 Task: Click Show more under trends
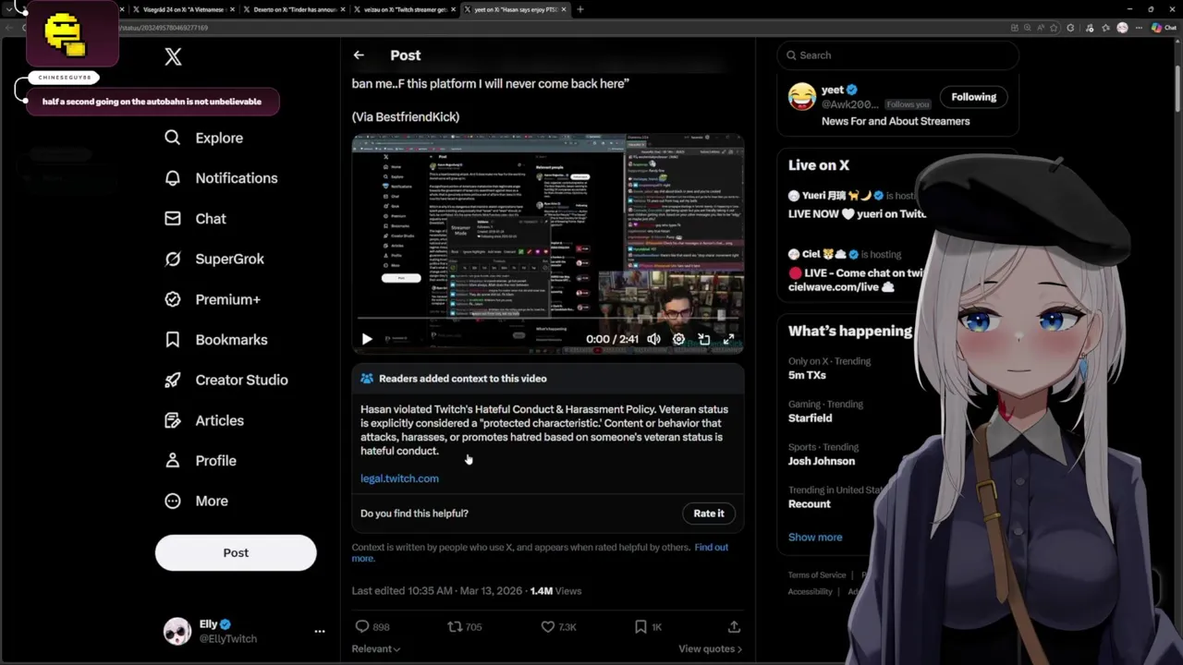815,537
